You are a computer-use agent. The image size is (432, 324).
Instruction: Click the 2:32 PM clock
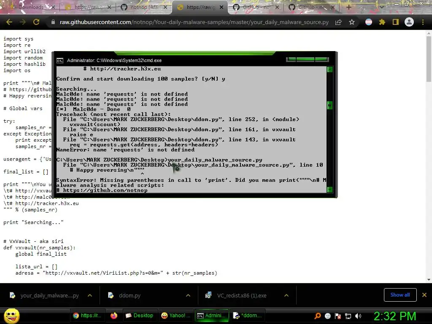pos(394,316)
